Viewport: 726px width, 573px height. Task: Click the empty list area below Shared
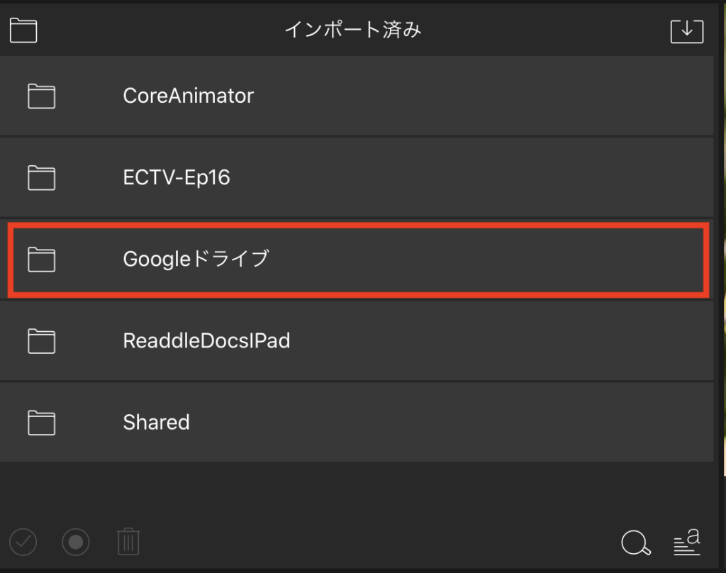pyautogui.click(x=354, y=489)
